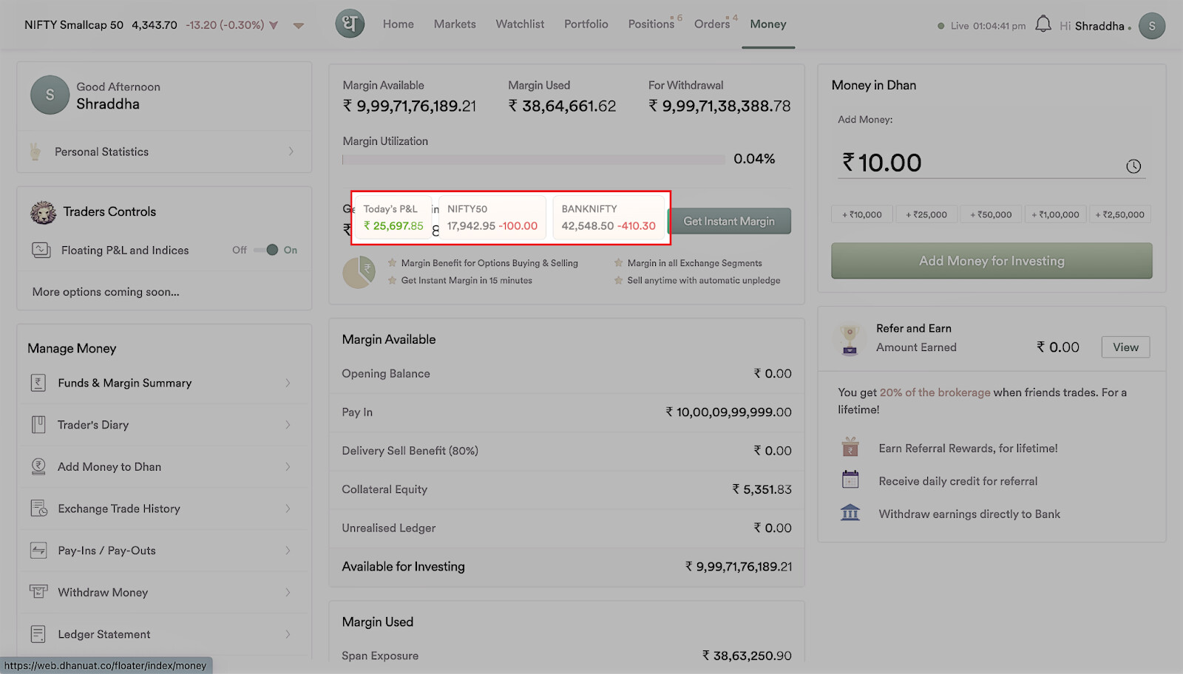
Task: Click the Floating P&L chart icon
Action: [41, 250]
